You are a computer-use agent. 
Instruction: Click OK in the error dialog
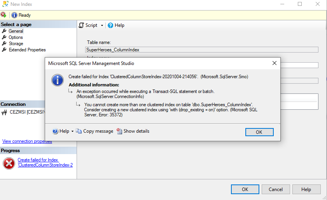(259, 132)
